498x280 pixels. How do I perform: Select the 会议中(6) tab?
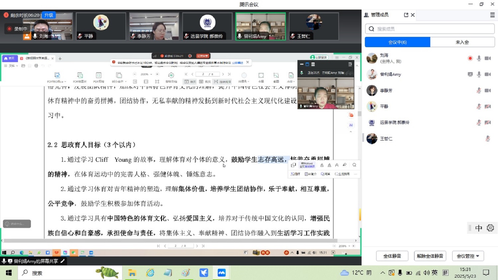pos(397,42)
